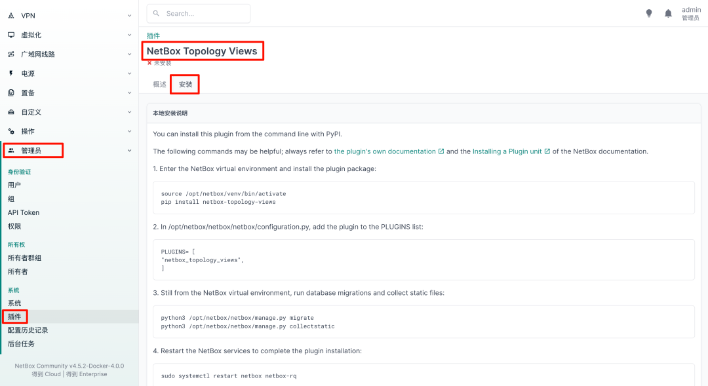This screenshot has width=708, height=386.
Task: Click the 得到 Enterprise footer link
Action: [87, 374]
